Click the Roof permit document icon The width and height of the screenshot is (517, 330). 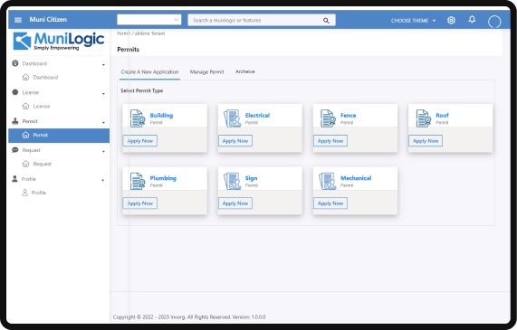(424, 118)
